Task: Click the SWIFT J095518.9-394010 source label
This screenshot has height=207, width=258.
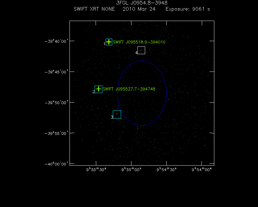Action: [139, 42]
